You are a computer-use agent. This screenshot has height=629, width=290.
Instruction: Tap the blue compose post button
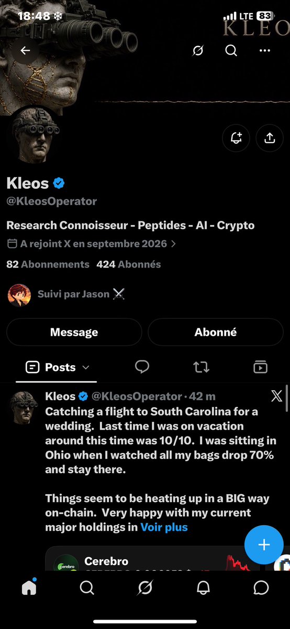coord(264,545)
